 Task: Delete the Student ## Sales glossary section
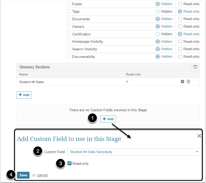188,82
